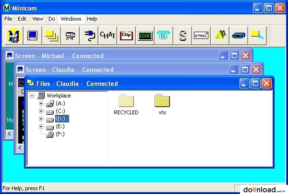The width and height of the screenshot is (288, 194).
Task: Open the Do menu
Action: coord(52,19)
